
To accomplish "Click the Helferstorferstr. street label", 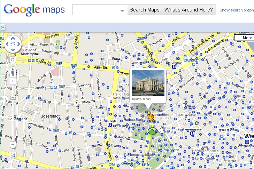I will click(x=185, y=83).
